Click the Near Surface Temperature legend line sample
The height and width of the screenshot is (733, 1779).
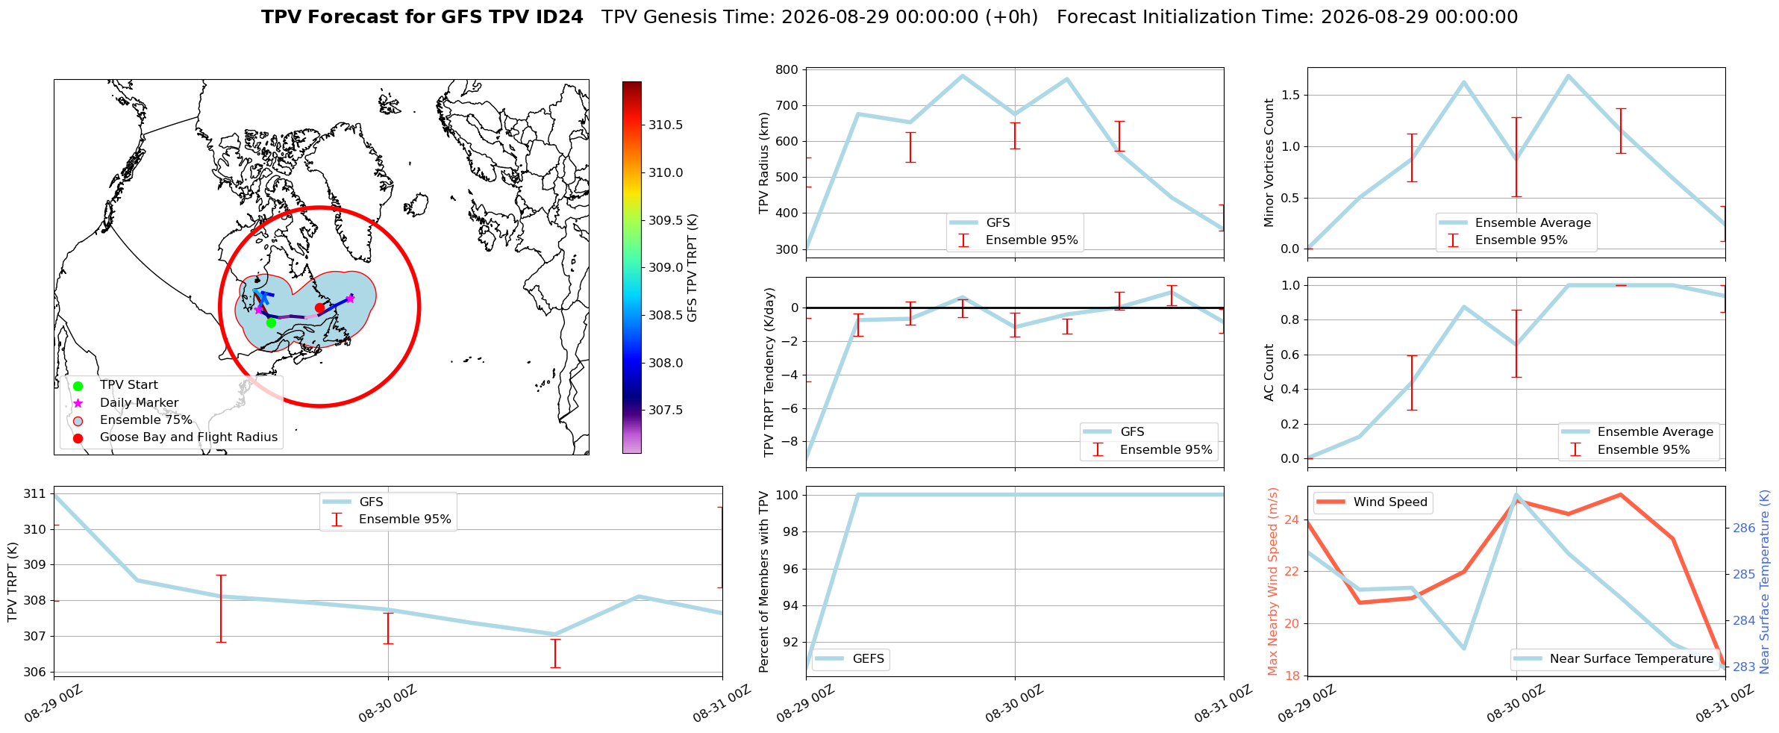coord(1527,659)
